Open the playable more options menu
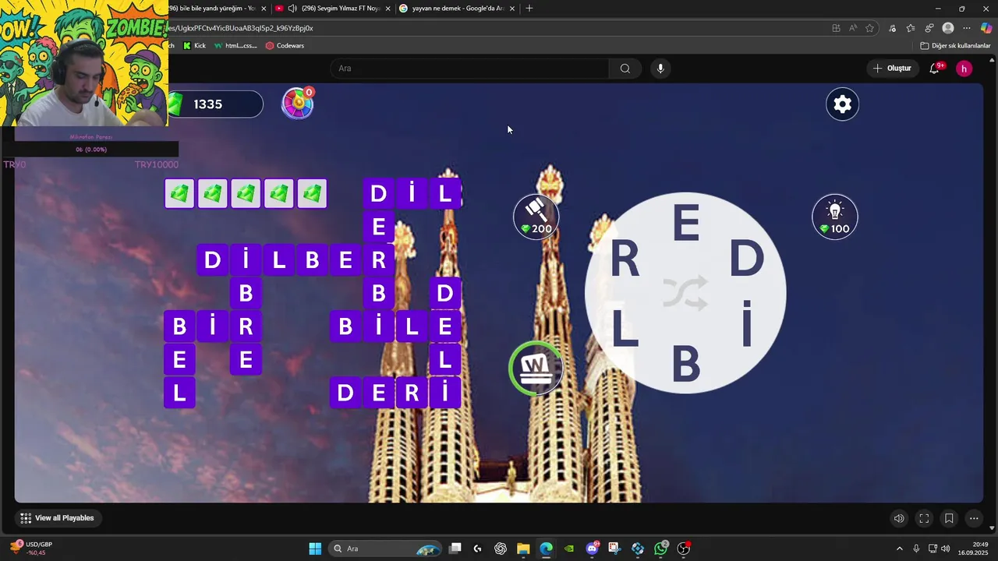 pyautogui.click(x=974, y=518)
